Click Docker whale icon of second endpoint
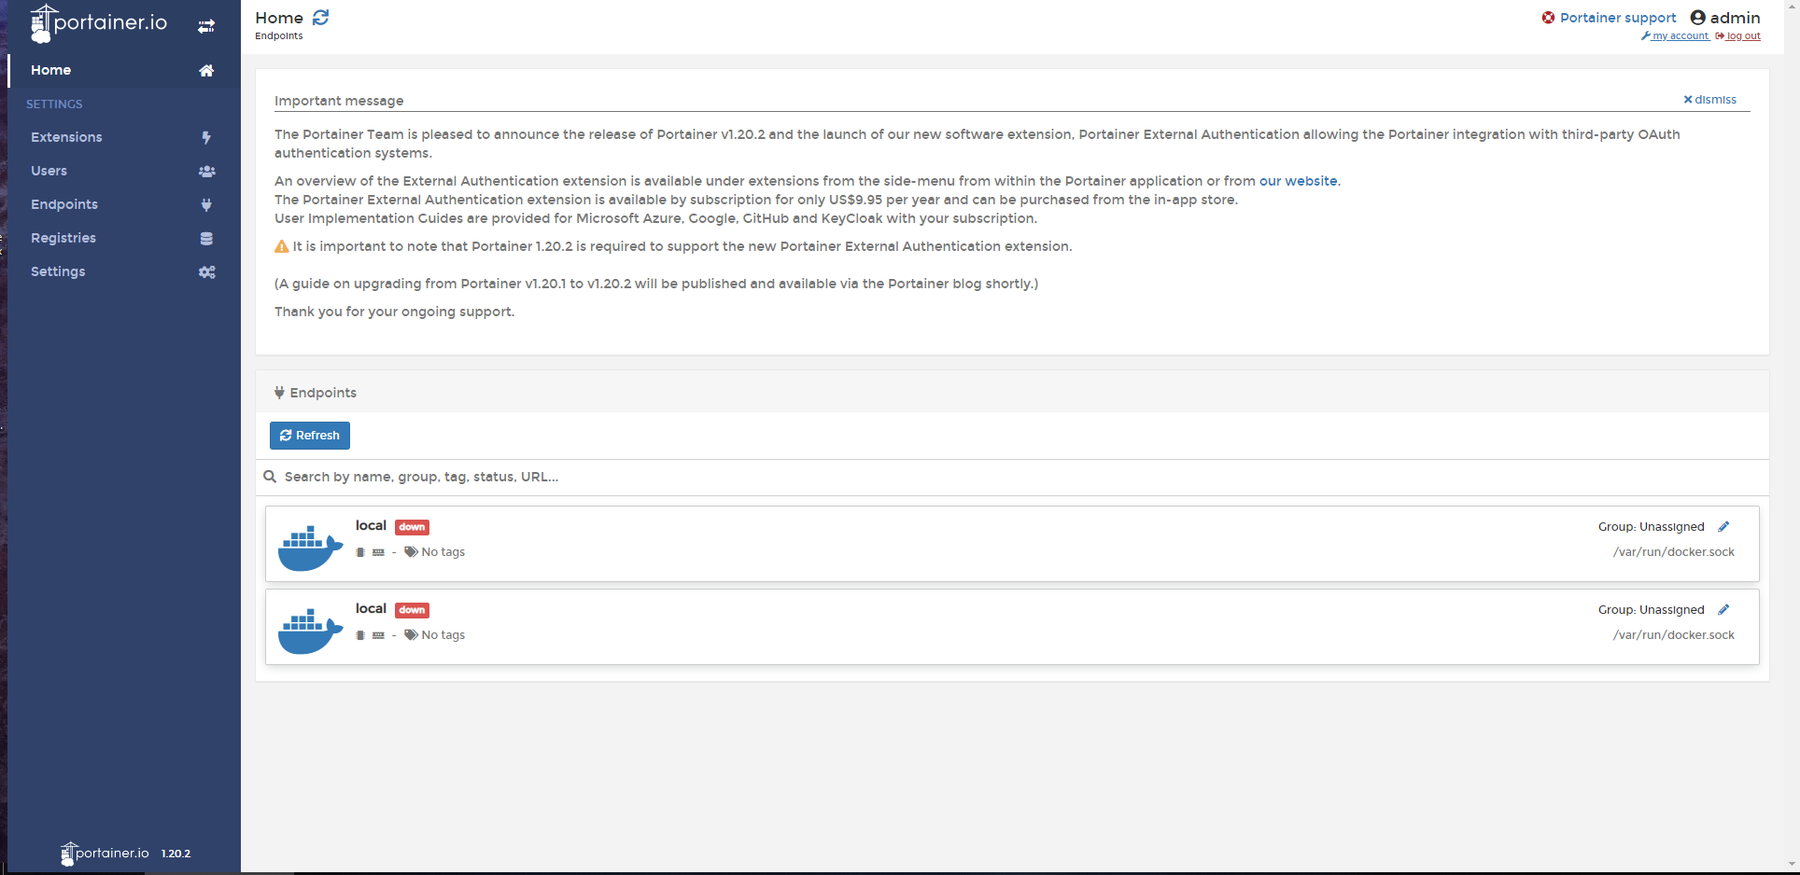Viewport: 1800px width, 875px height. [310, 631]
